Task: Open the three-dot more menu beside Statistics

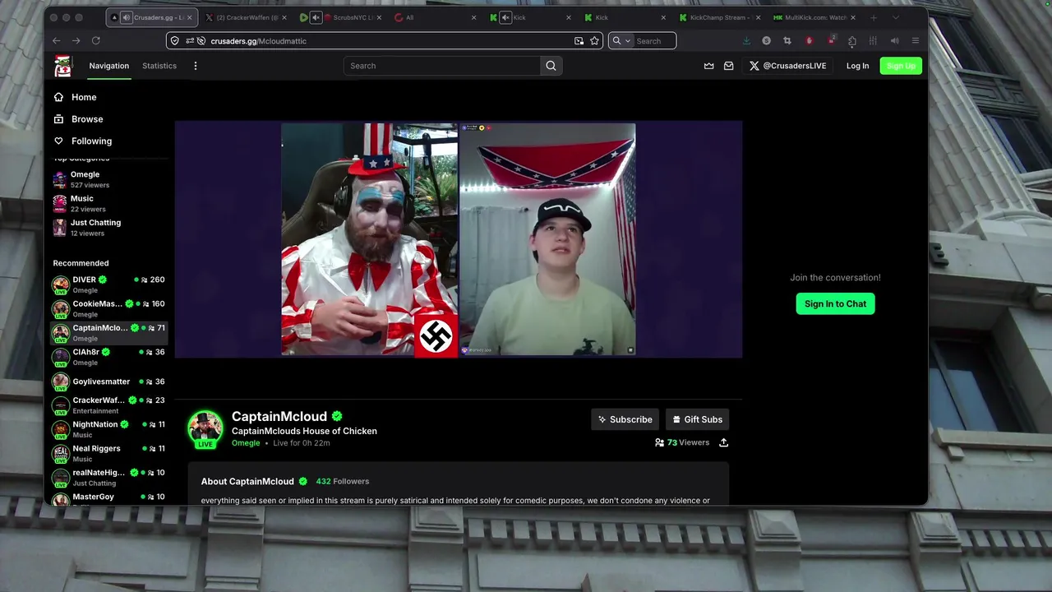Action: click(x=196, y=66)
